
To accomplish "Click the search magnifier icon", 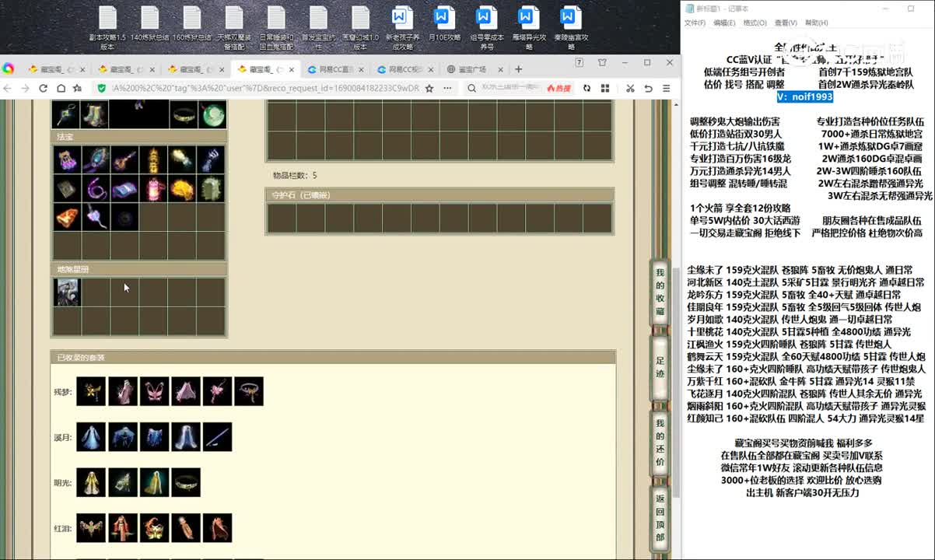I will point(471,89).
